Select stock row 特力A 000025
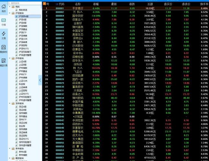Viewport: 209px width, 161px height. [126, 68]
